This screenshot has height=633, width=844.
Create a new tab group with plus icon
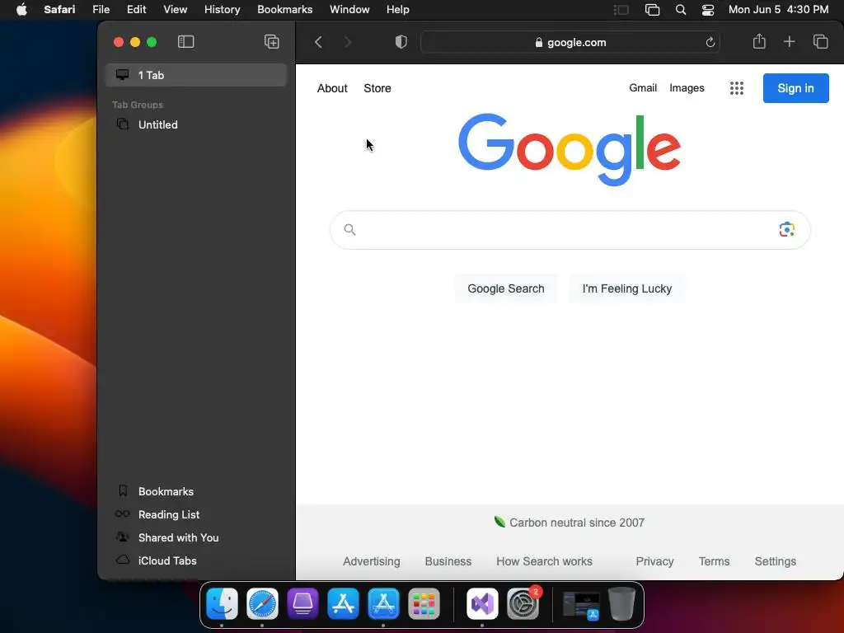pyautogui.click(x=272, y=42)
